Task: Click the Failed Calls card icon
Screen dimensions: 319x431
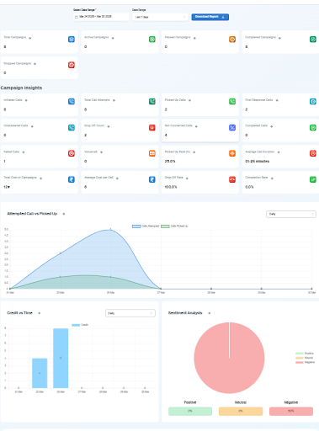Action: tap(72, 153)
